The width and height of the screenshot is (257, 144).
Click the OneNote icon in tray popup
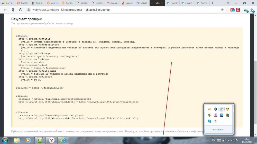pyautogui.click(x=216, y=115)
